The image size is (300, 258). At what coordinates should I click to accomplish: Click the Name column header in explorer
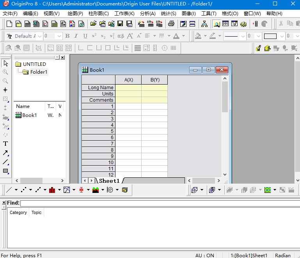(29, 106)
